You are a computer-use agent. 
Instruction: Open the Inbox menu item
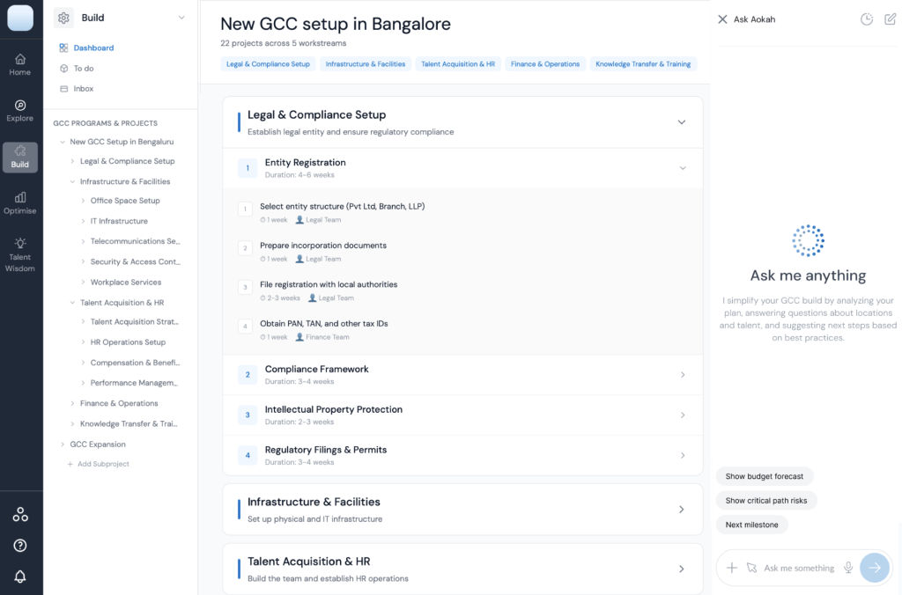[84, 89]
